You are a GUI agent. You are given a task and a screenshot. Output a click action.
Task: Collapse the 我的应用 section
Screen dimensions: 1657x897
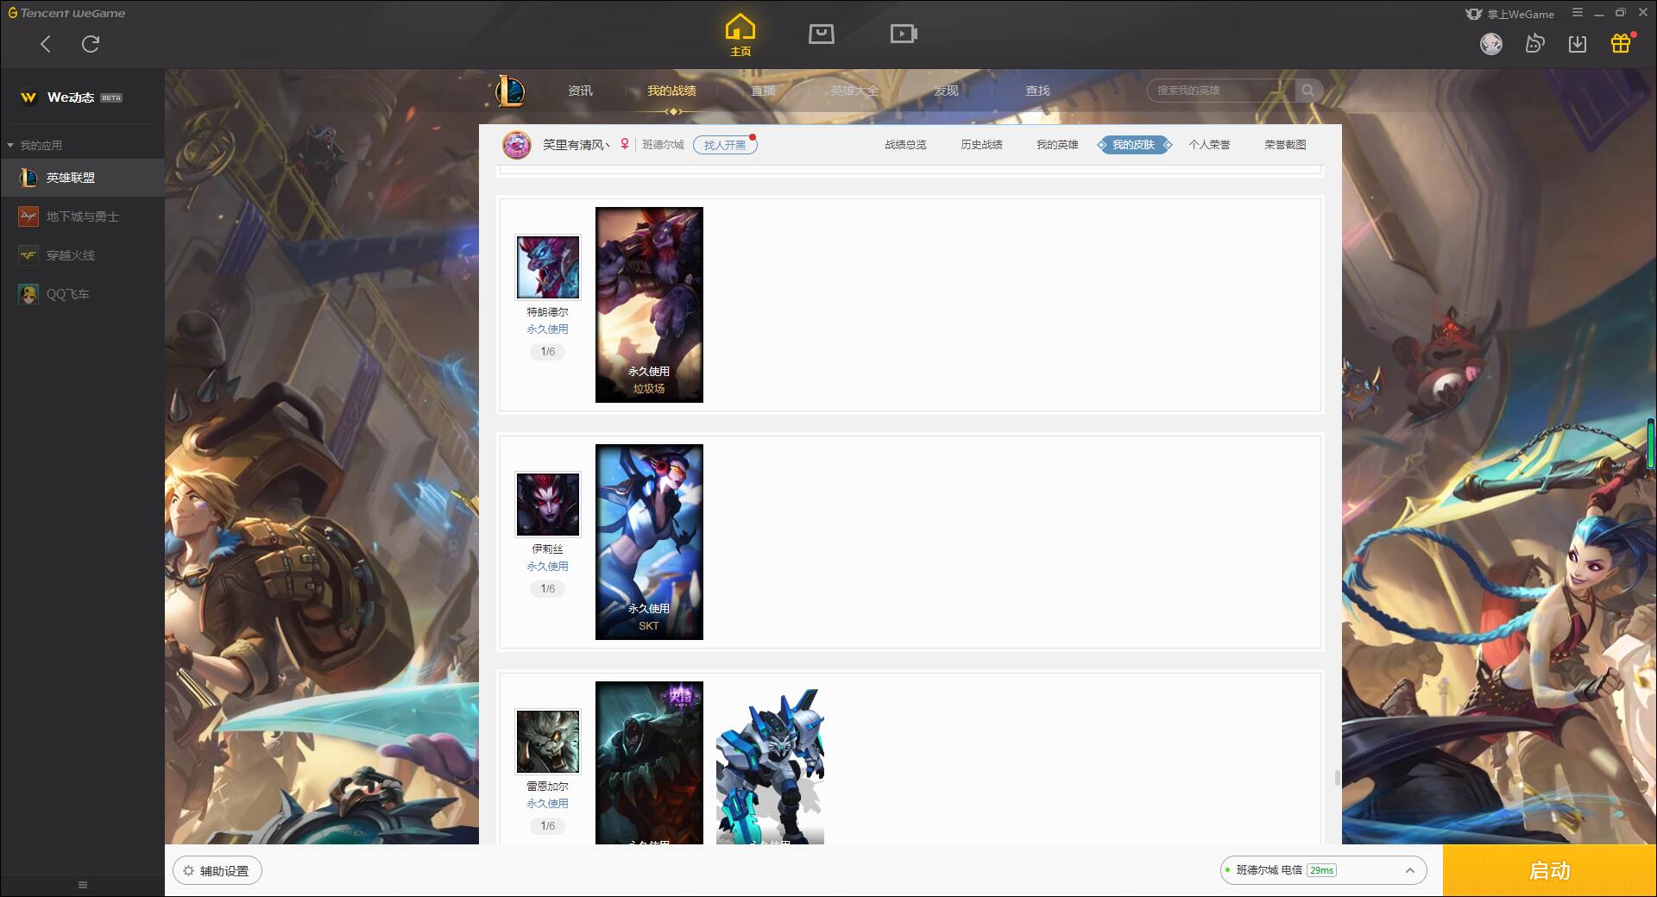tap(35, 145)
